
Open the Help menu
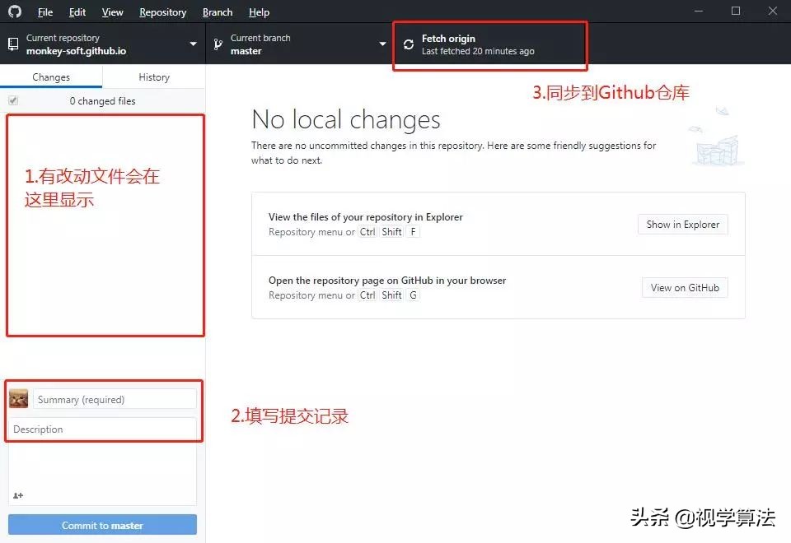coord(259,12)
